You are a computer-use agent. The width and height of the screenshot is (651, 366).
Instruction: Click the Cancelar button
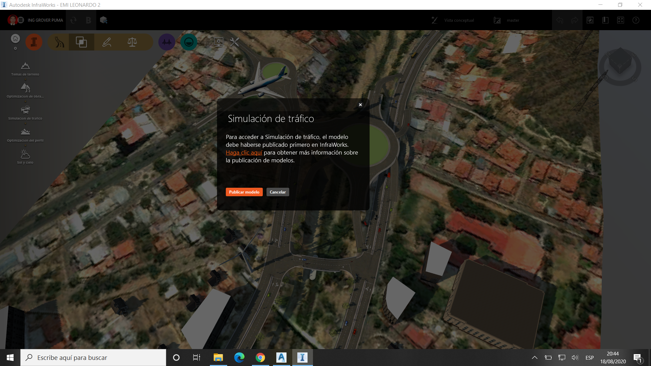pos(277,192)
